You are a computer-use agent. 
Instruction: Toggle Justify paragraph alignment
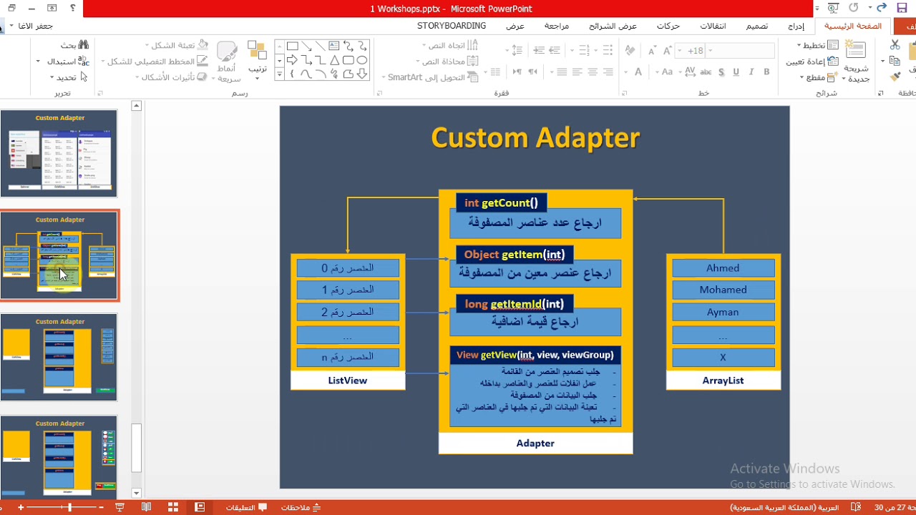pyautogui.click(x=562, y=72)
